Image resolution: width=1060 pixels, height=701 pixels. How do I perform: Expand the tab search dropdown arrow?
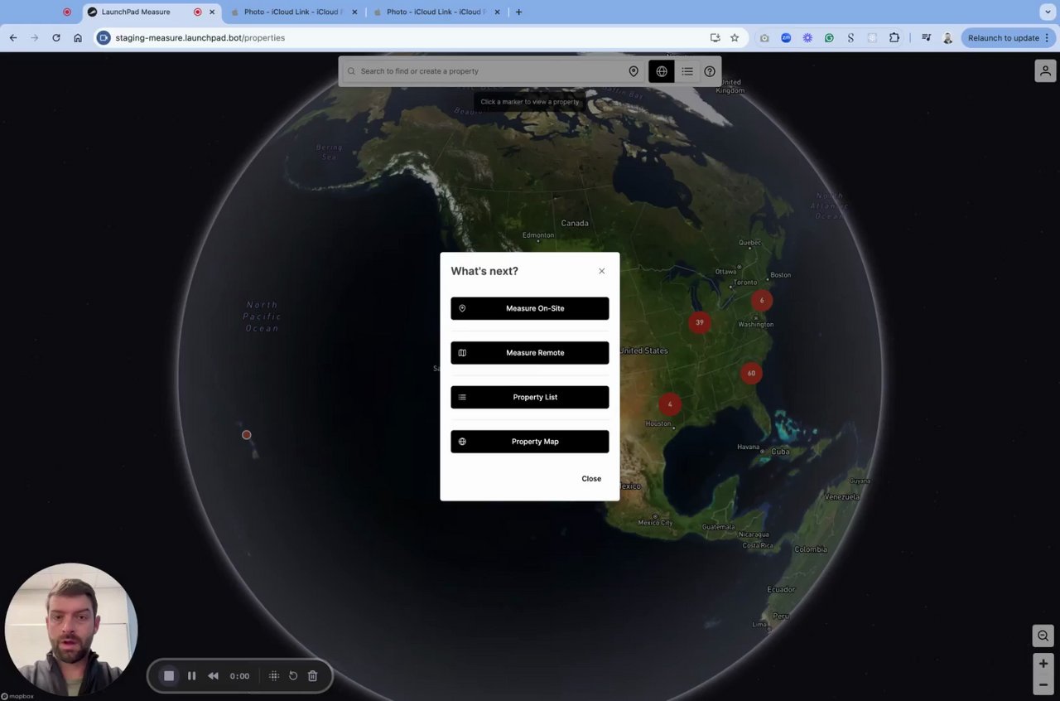point(1048,12)
